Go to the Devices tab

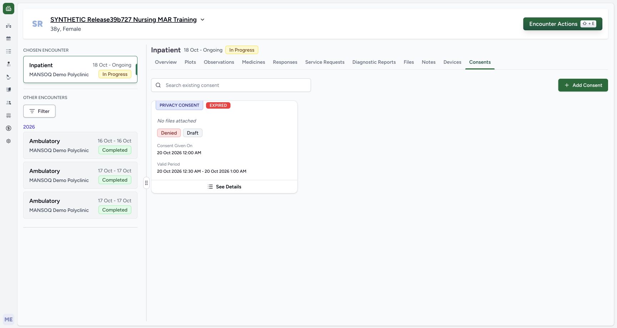pyautogui.click(x=452, y=62)
